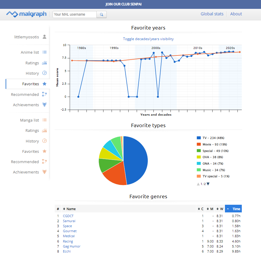Open the Anime list icon
The width and height of the screenshot is (261, 254).
click(x=44, y=52)
